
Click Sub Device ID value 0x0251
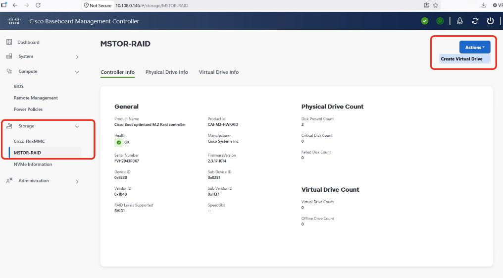(214, 177)
